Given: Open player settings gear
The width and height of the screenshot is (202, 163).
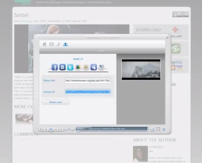Looking at the screenshot, I should point(164,129).
